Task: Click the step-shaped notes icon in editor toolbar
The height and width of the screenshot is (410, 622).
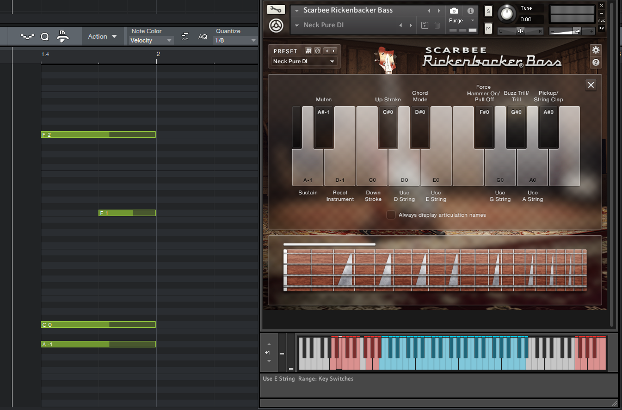Action: [x=27, y=36]
